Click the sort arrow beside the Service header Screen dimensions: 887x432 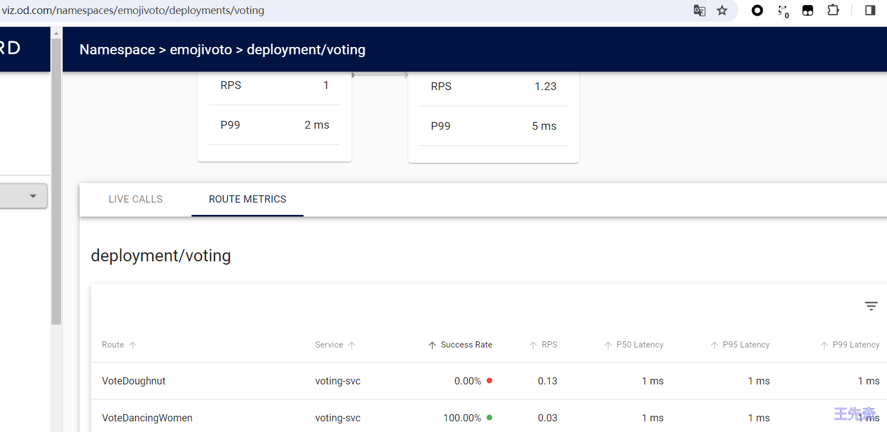click(352, 345)
